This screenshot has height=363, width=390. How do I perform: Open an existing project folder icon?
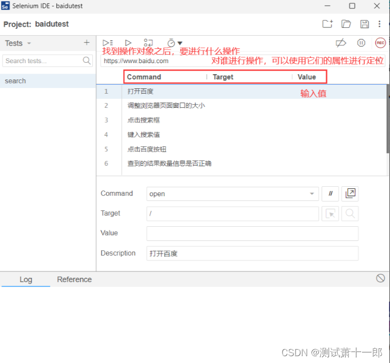pyautogui.click(x=346, y=24)
